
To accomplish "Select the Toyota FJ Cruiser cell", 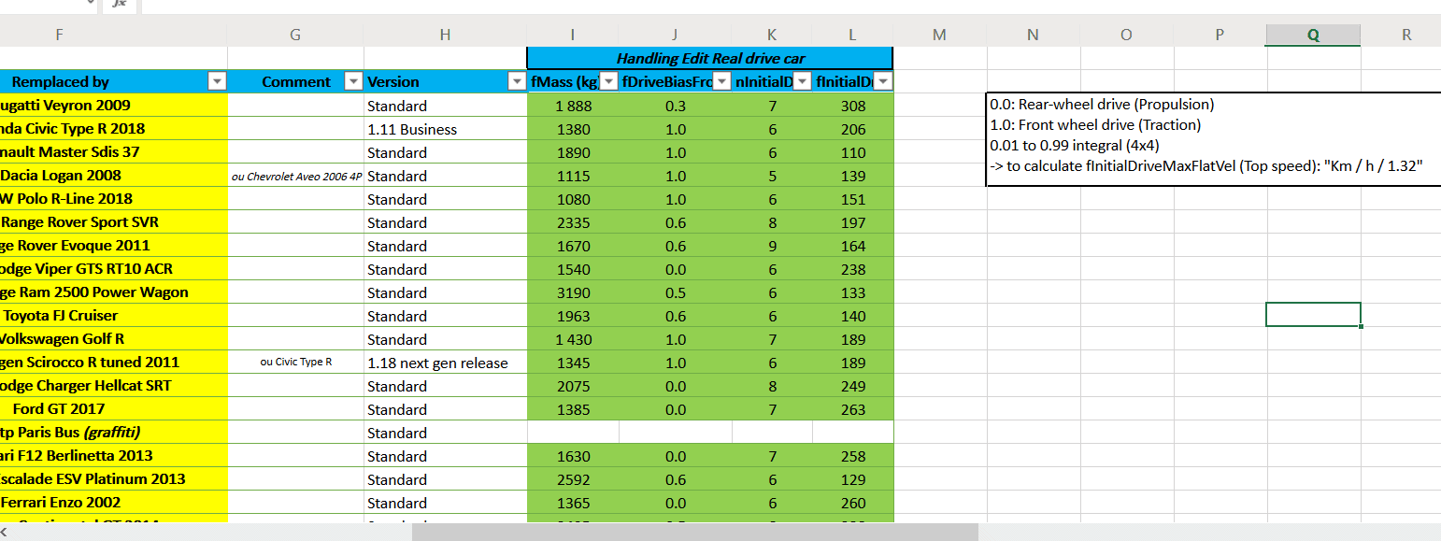I will 113,316.
